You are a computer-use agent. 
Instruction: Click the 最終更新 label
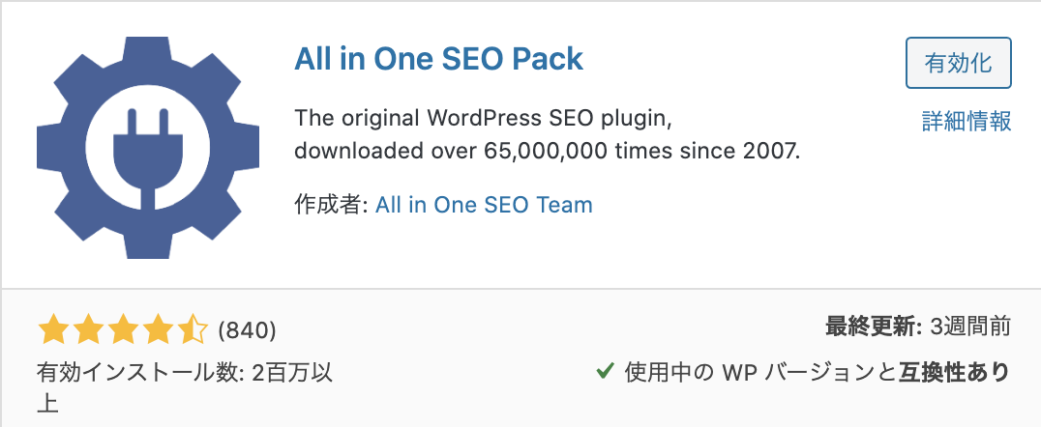coord(874,327)
